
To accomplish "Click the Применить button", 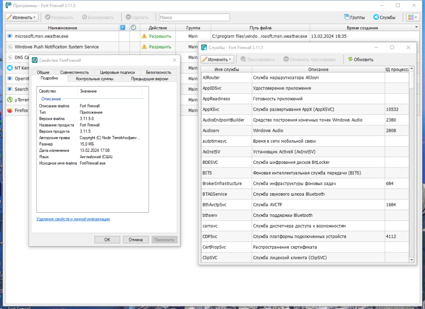I will click(164, 239).
